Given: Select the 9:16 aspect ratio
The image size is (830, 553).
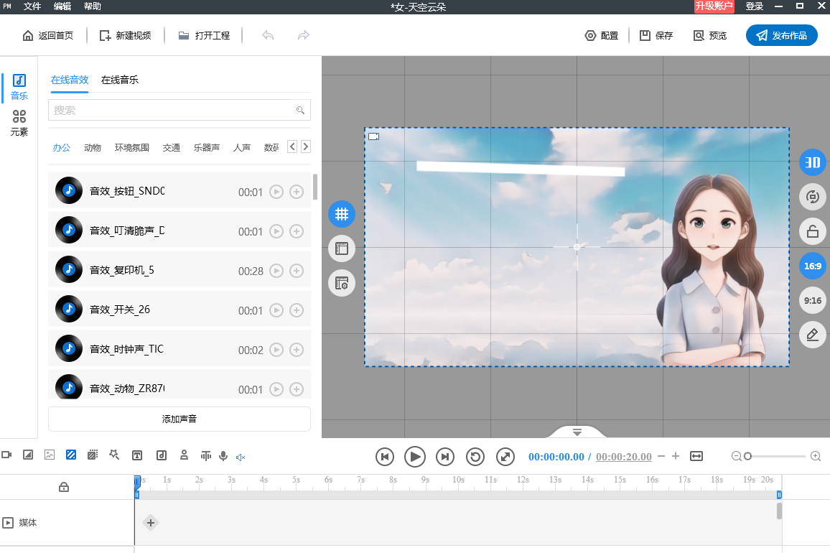Looking at the screenshot, I should click(813, 300).
